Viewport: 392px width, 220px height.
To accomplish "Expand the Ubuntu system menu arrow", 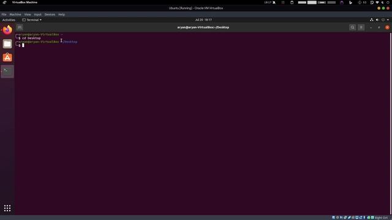I will tap(388, 20).
